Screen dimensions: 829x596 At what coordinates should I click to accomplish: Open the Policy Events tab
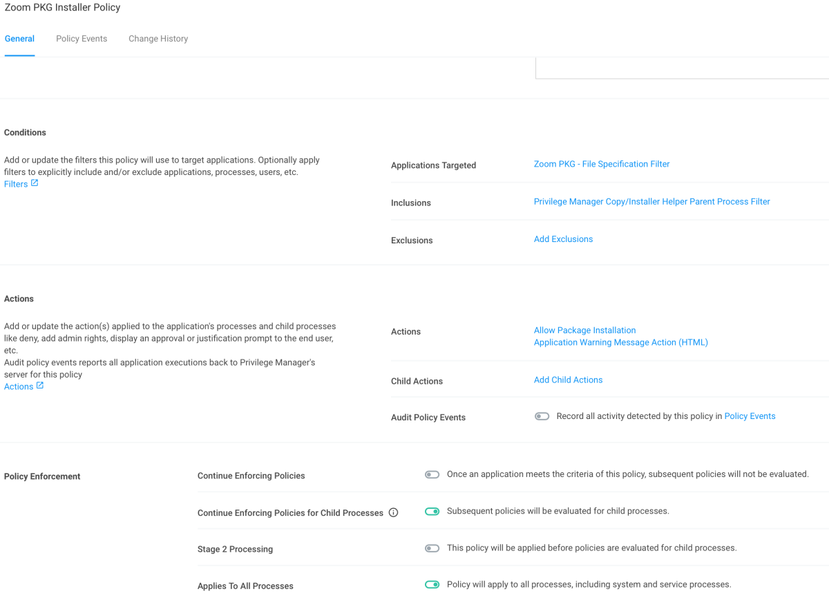[x=82, y=39]
